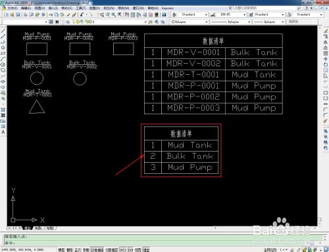Select the Trim modify tool
Screen dimensions: 329x252
pyautogui.click(x=326, y=81)
